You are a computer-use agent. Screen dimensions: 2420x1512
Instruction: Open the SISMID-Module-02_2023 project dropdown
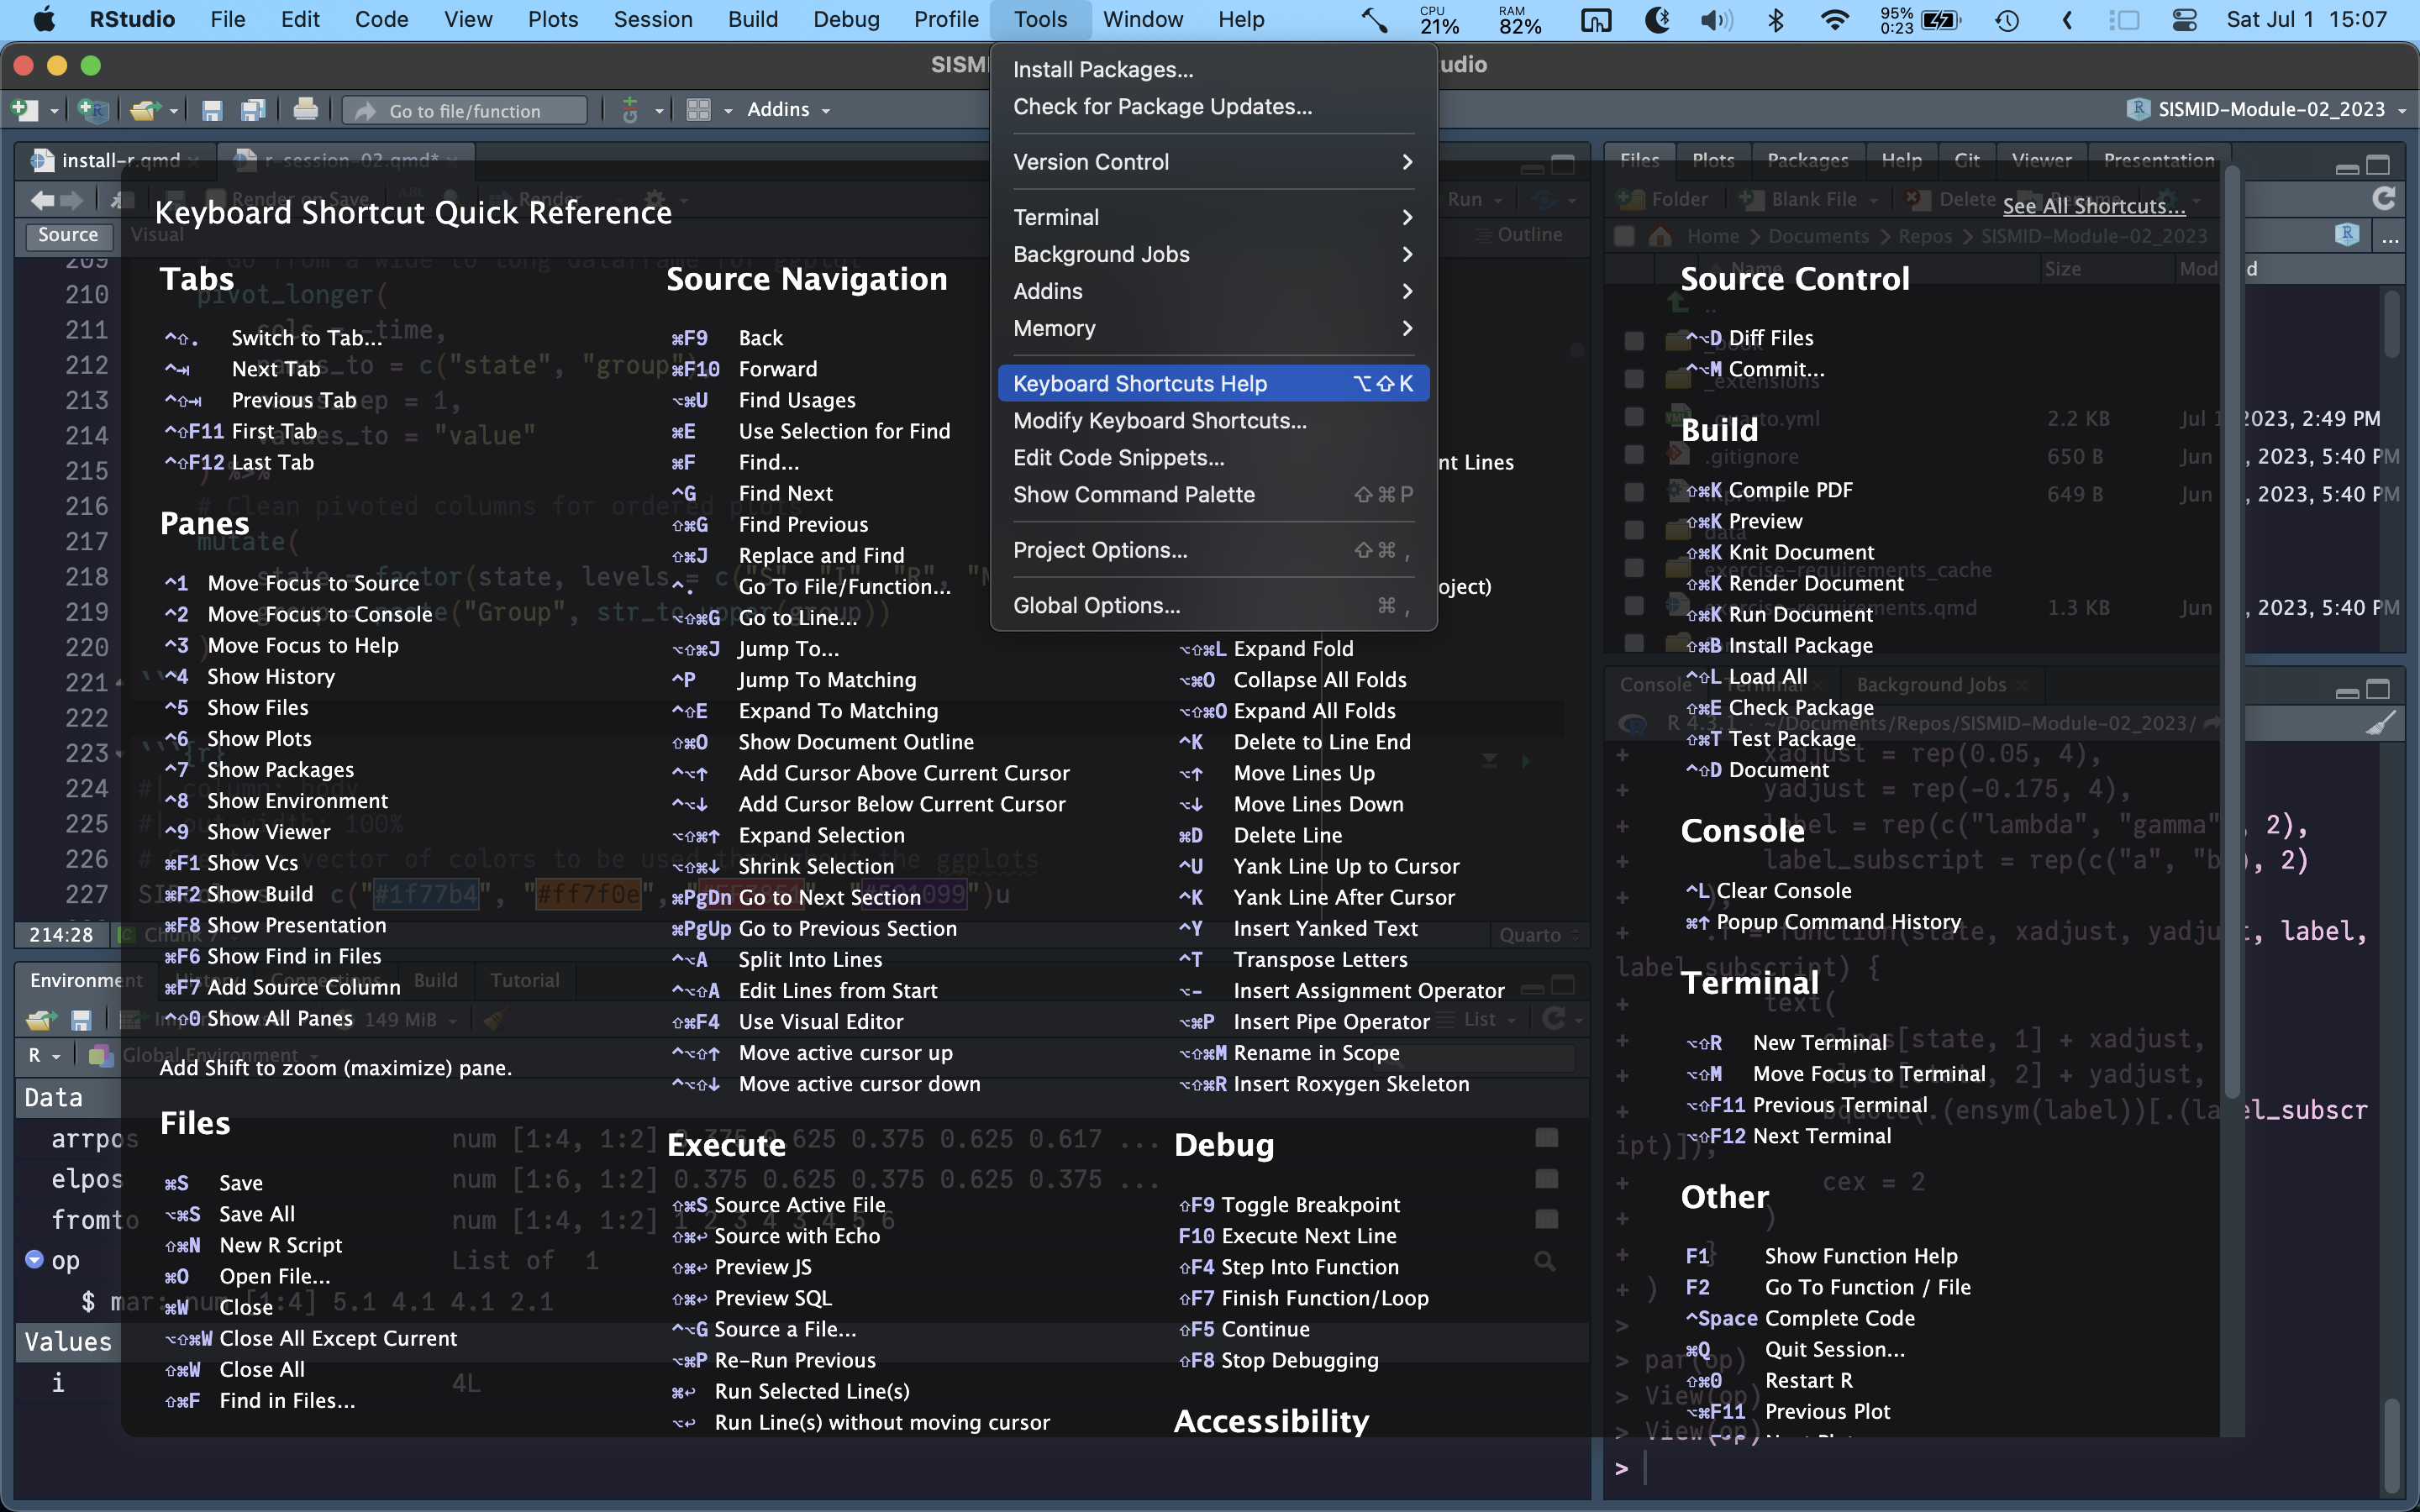(2268, 110)
